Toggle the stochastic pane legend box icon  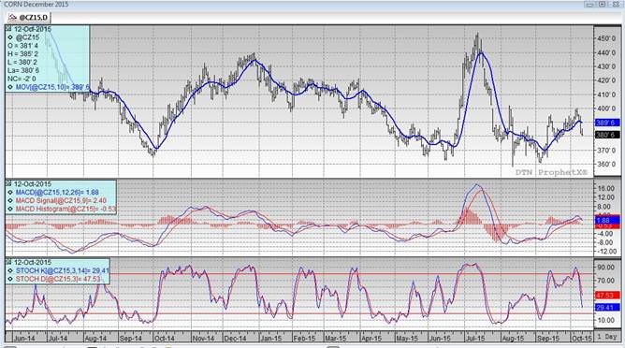pos(8,262)
